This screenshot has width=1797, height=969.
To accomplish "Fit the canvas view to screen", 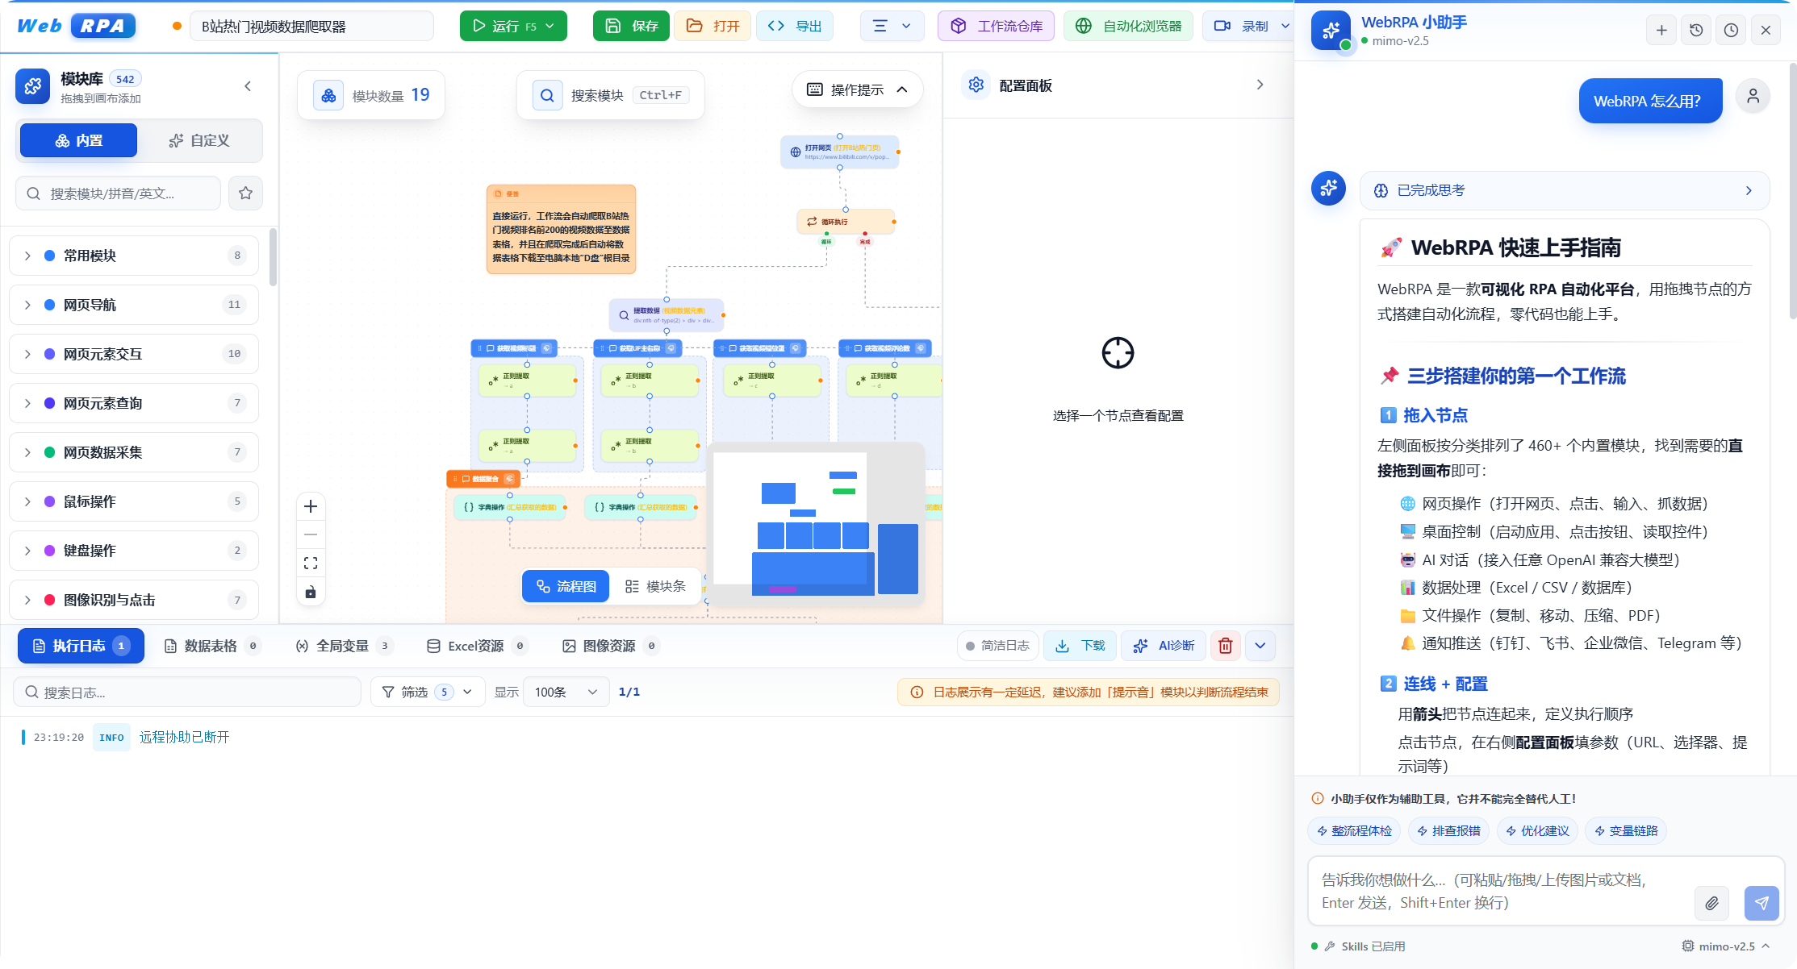I will tap(311, 563).
